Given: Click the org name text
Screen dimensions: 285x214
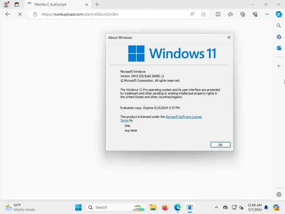Looking at the screenshot, I should [131, 130].
